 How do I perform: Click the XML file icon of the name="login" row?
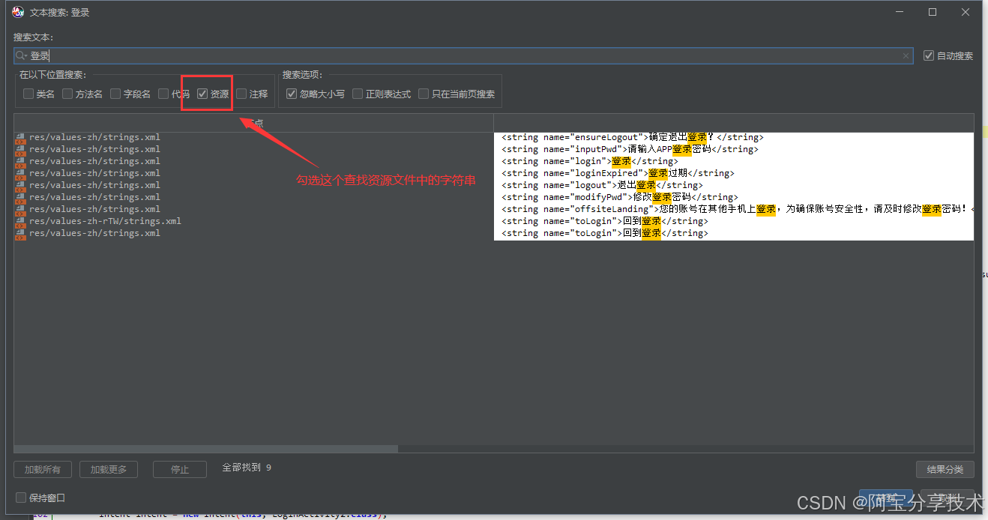[x=20, y=162]
